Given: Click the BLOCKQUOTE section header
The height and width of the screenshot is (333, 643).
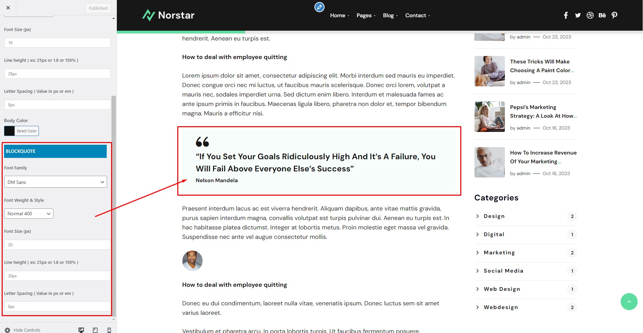Looking at the screenshot, I should click(55, 151).
